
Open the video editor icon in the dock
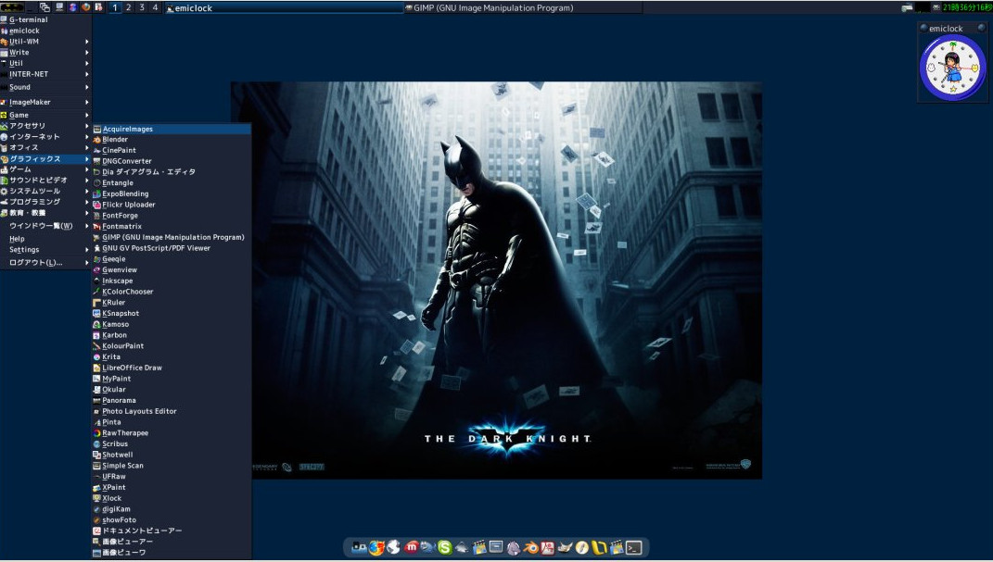(x=479, y=546)
